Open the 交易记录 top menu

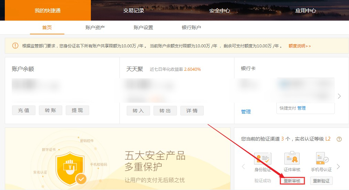click(134, 10)
